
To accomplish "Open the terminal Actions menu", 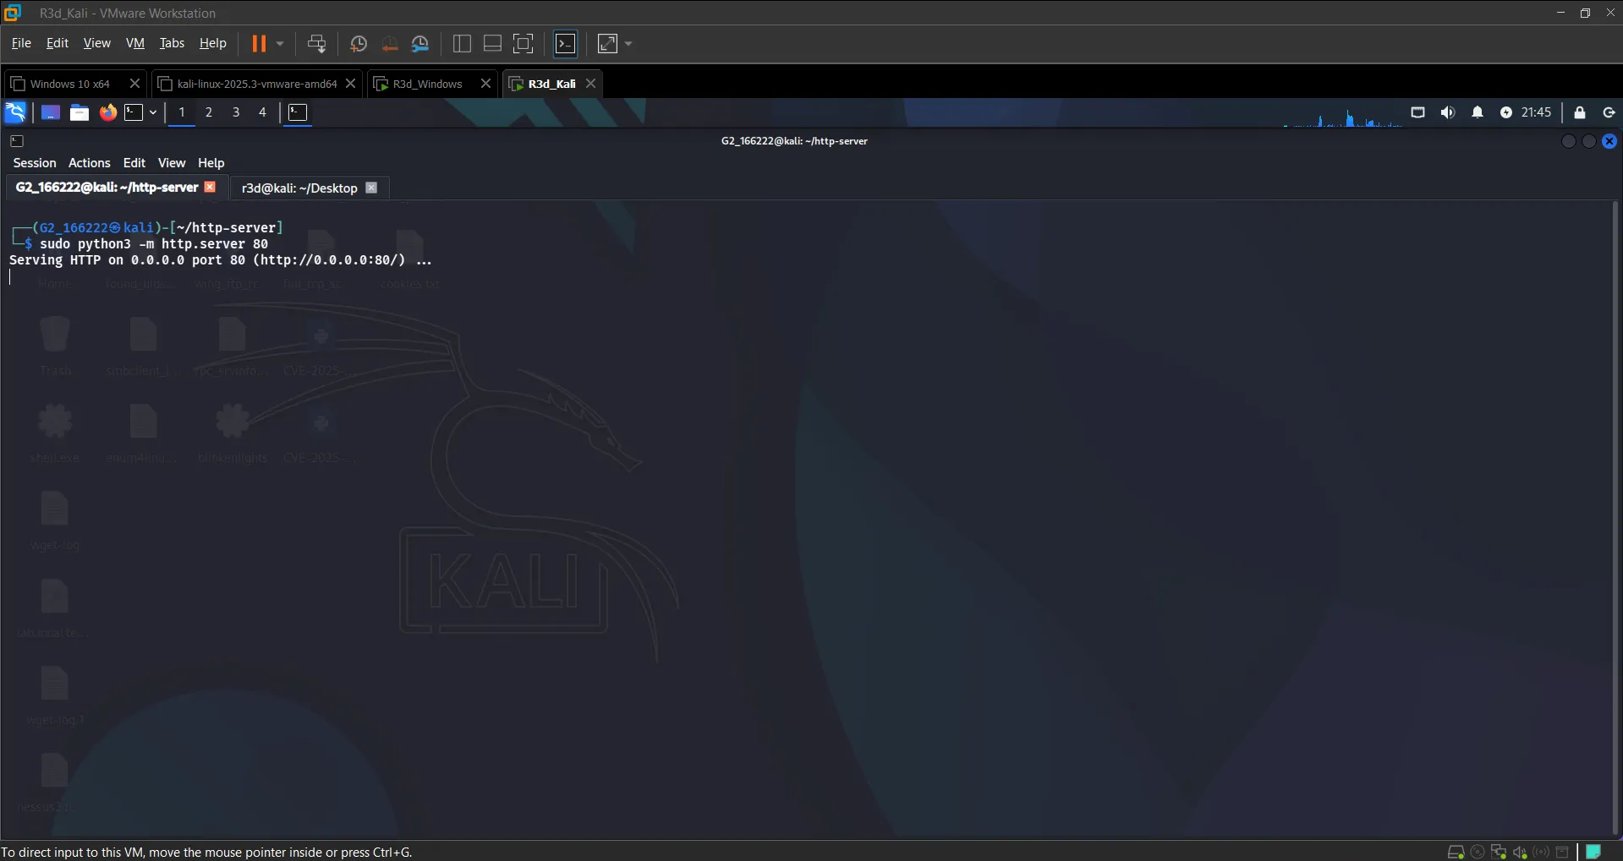I will 90,163.
